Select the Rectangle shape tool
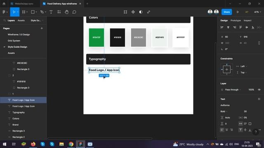The width and height of the screenshot is (264, 148). point(33,12)
